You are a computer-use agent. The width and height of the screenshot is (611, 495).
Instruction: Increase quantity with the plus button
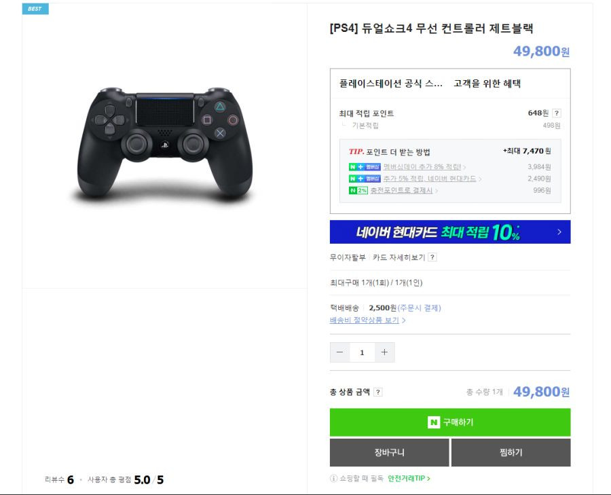(x=385, y=352)
